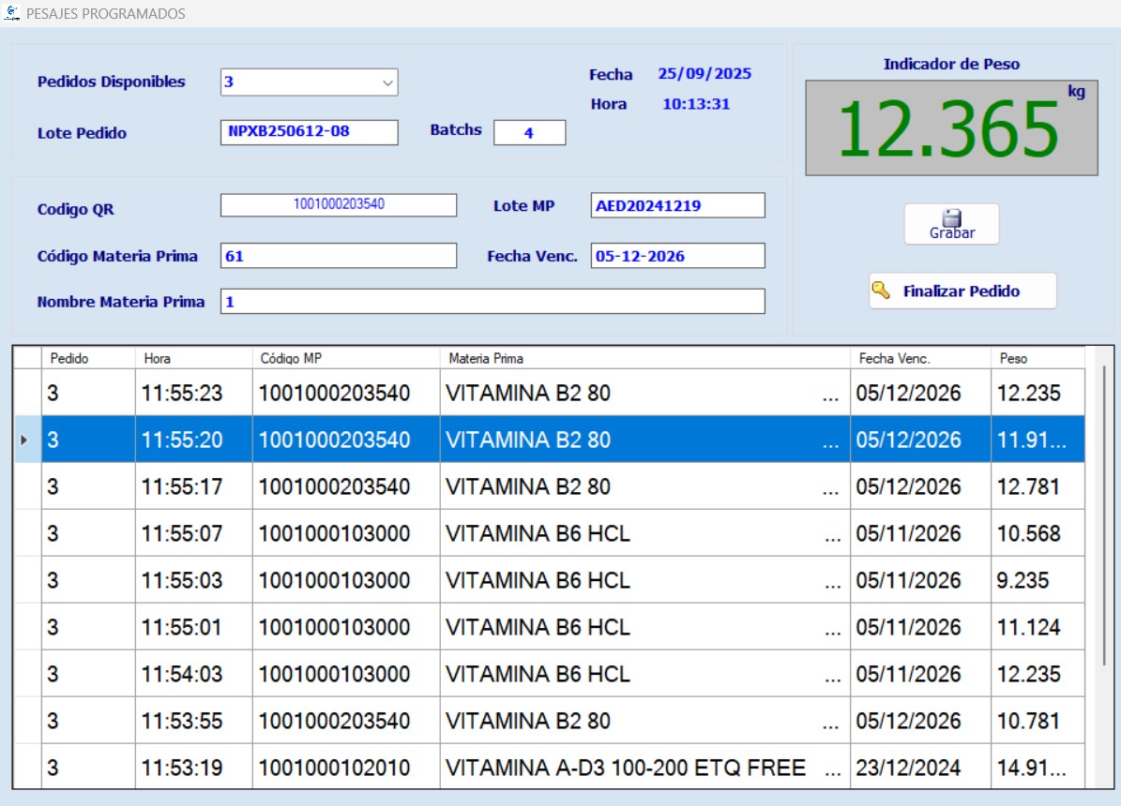Click the Fecha Venc. input field

pyautogui.click(x=677, y=256)
